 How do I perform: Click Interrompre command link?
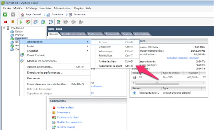point(63,112)
